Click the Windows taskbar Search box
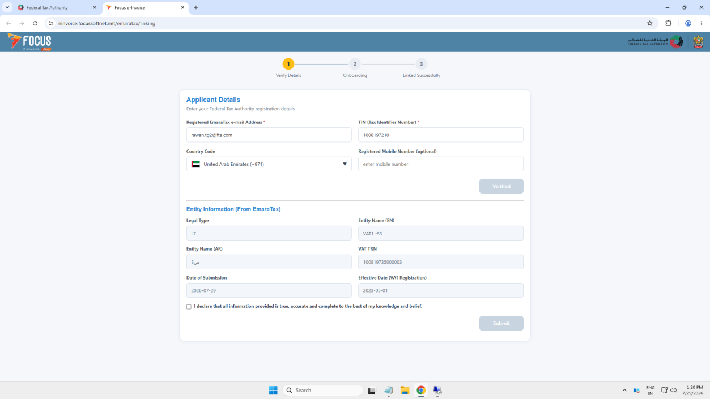Screen dimensions: 710x399 point(322,390)
